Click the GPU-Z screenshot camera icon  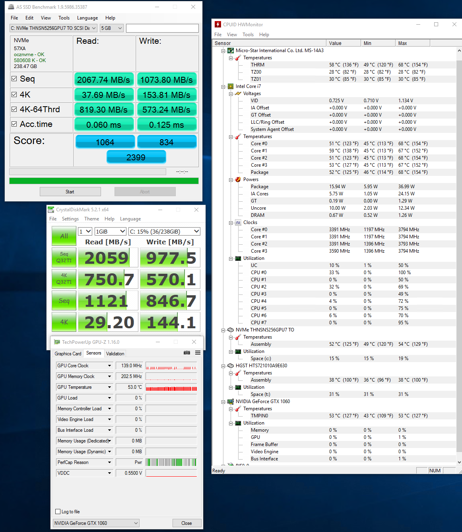pos(186,353)
